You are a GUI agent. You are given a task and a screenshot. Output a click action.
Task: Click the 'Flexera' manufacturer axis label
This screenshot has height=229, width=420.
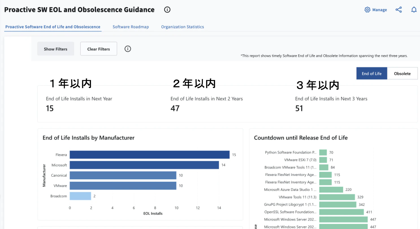point(61,155)
